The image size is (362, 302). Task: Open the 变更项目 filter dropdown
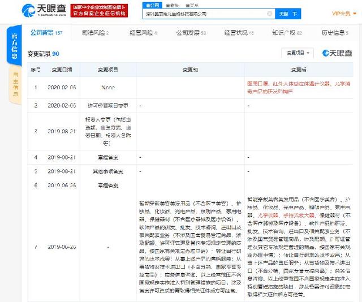pos(298,53)
